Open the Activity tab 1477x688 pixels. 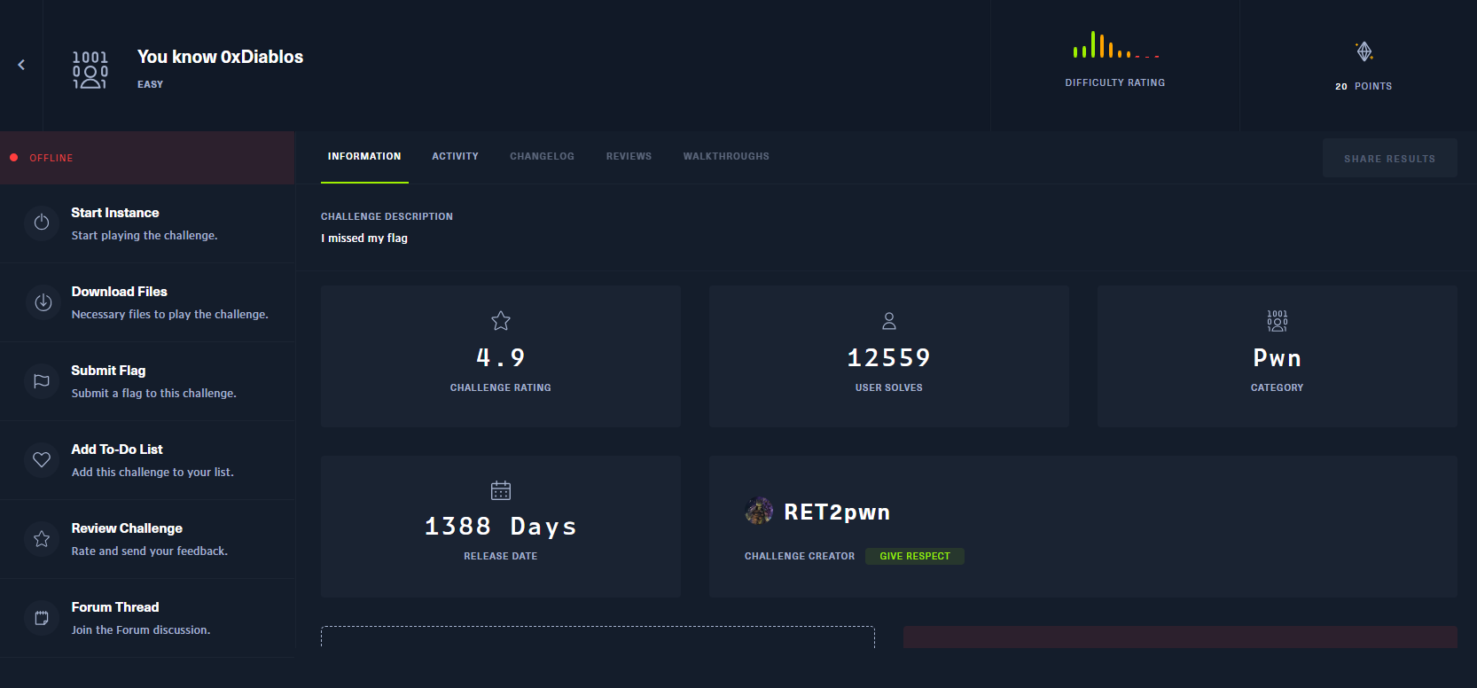click(455, 157)
